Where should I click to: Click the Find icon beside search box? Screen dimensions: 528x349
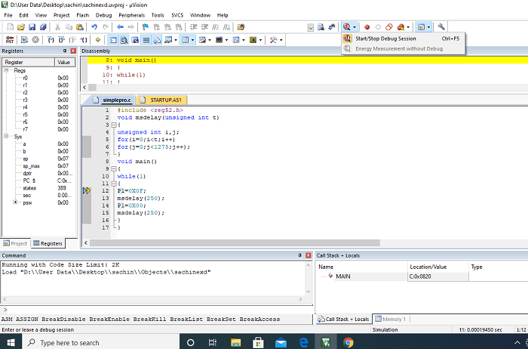tap(321, 27)
